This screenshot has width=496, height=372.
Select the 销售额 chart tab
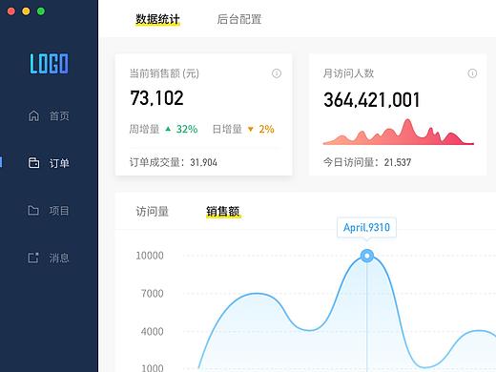click(223, 212)
